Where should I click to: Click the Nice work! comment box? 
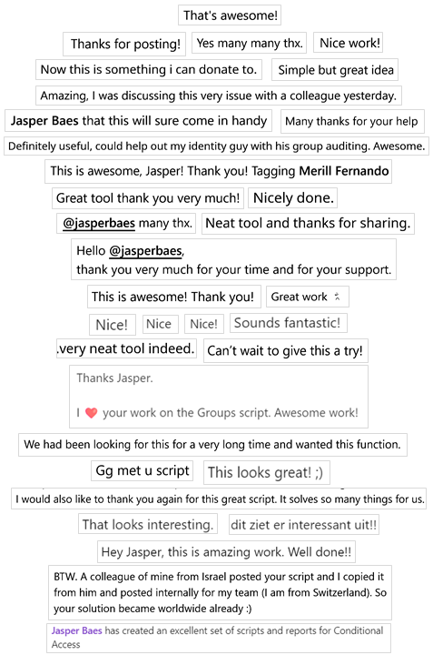(349, 43)
